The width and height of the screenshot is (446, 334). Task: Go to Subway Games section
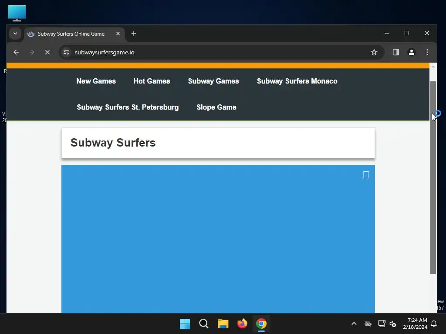point(213,81)
